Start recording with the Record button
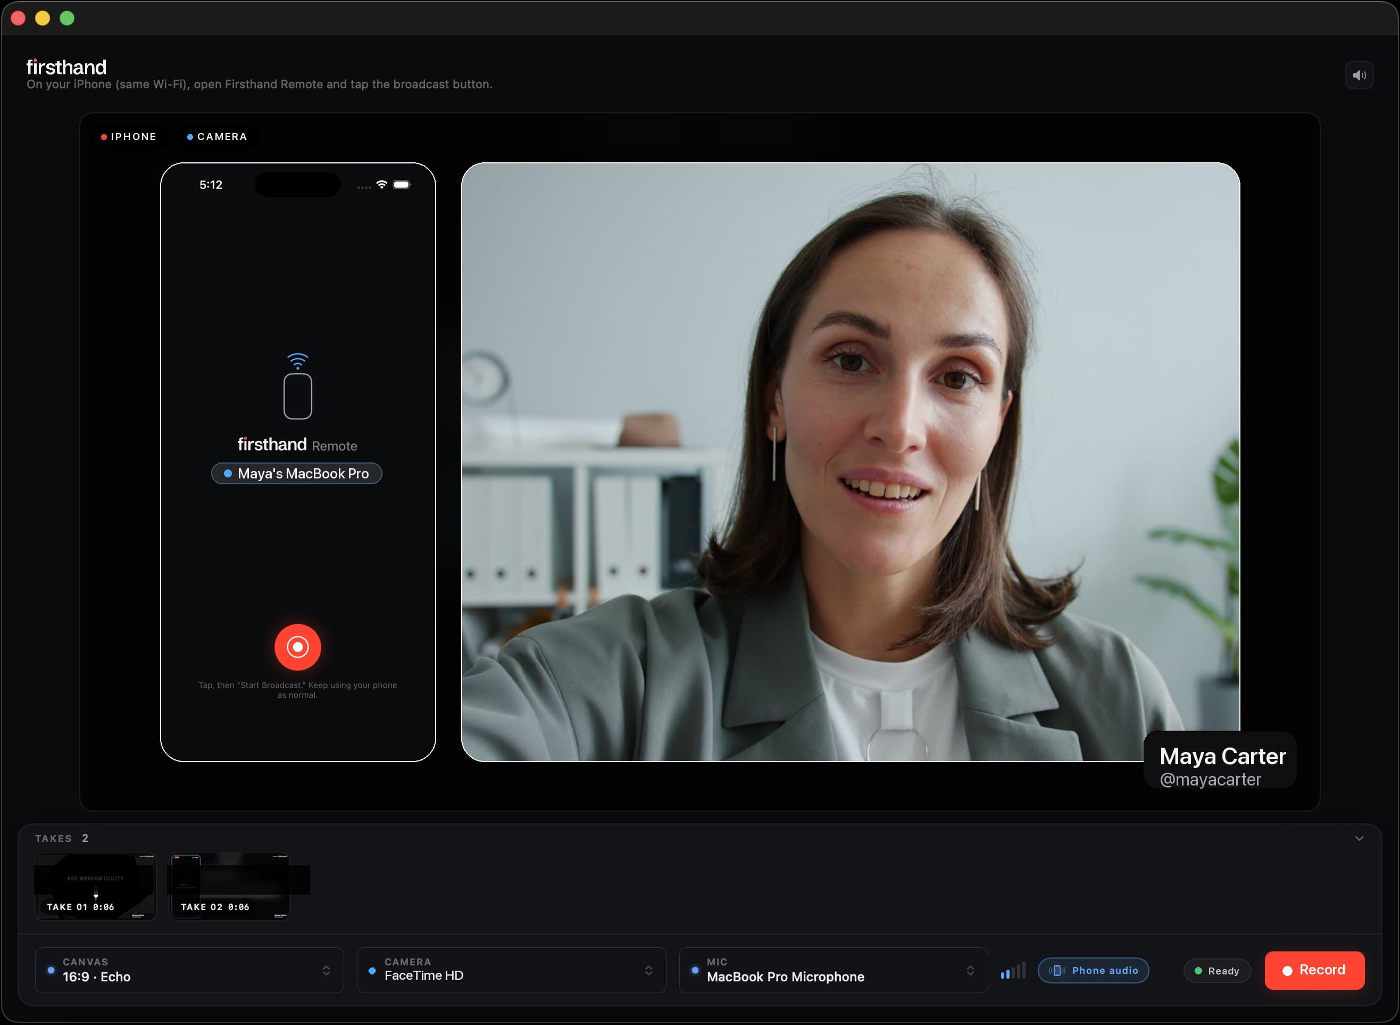1400x1025 pixels. coord(1314,970)
